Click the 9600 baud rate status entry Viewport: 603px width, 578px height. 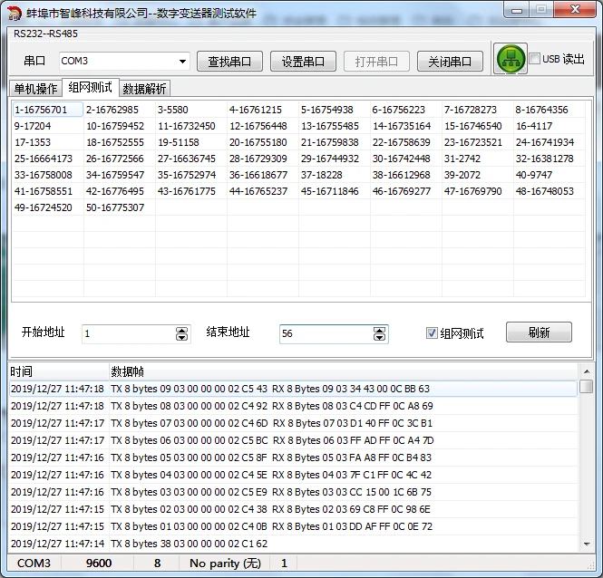[x=99, y=563]
